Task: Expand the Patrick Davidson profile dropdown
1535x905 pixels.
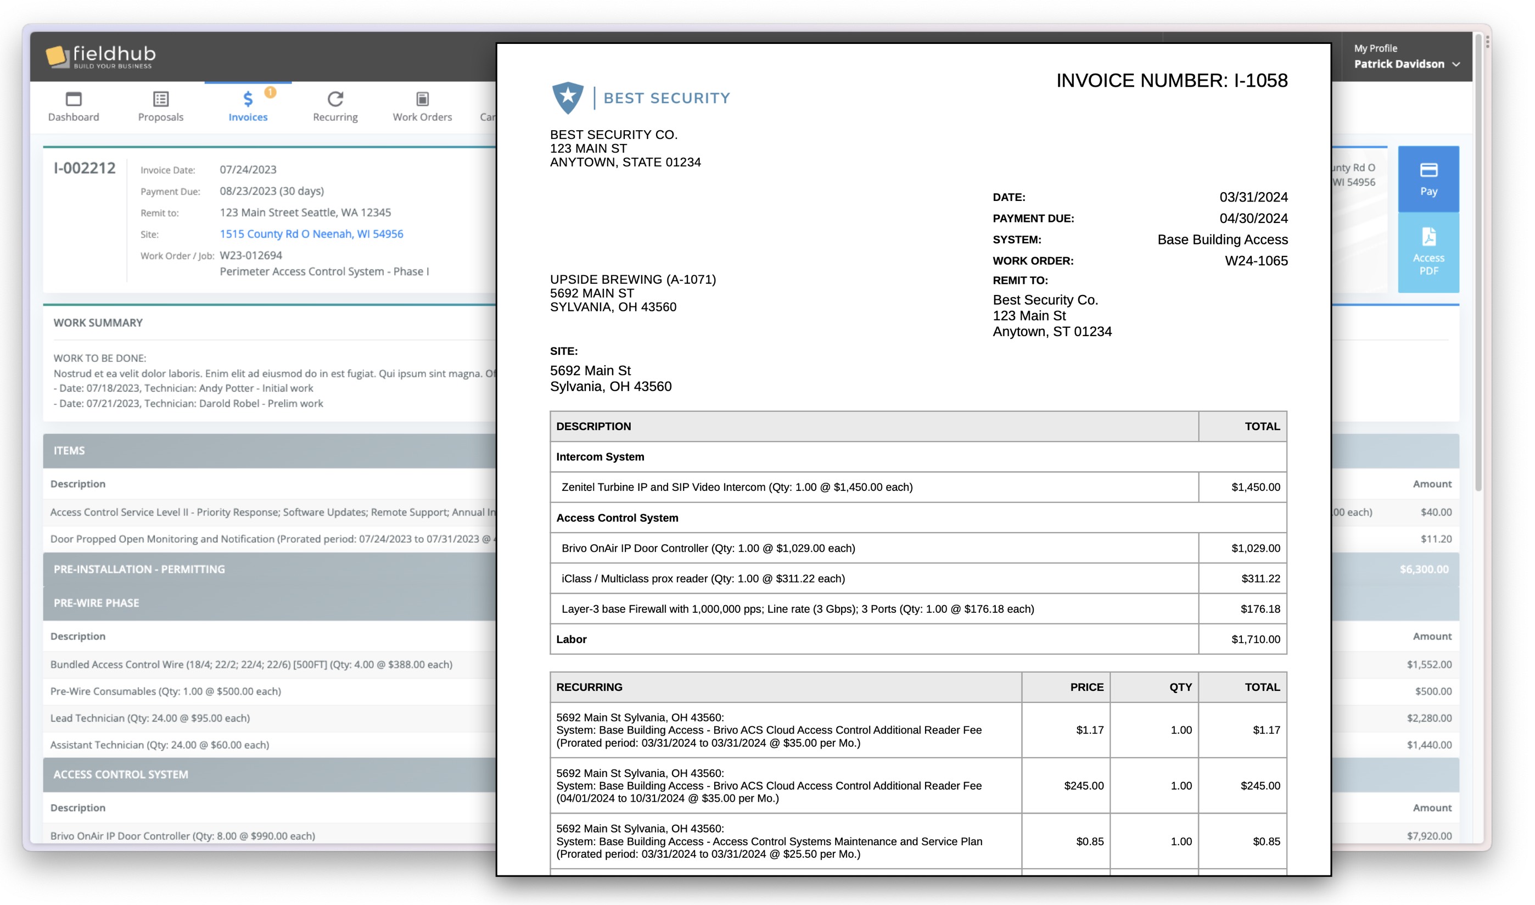Action: [1456, 64]
